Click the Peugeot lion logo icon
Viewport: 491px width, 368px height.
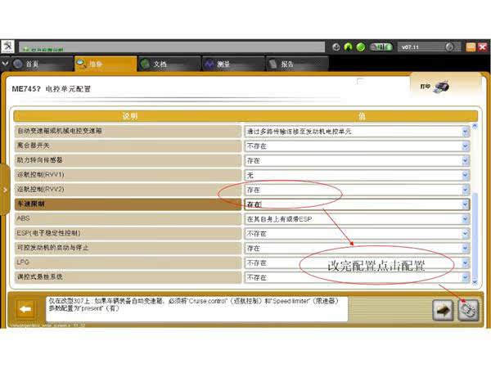click(7, 47)
